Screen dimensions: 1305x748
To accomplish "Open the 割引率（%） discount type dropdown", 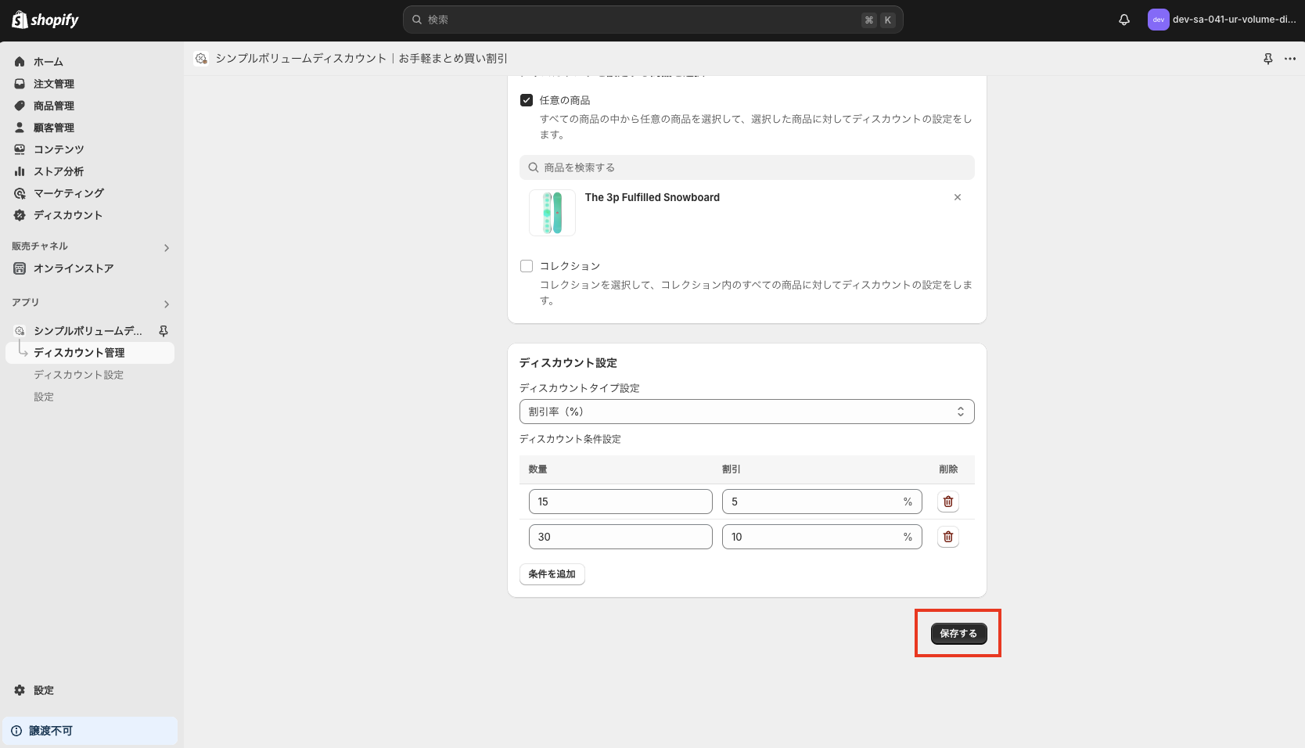I will click(747, 412).
